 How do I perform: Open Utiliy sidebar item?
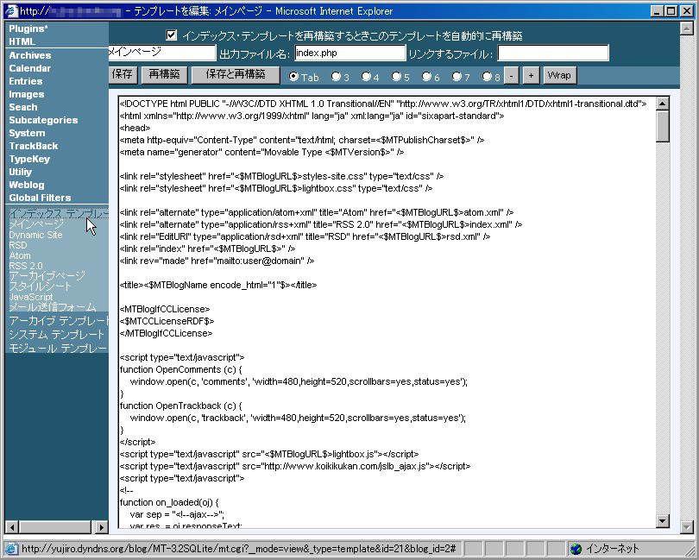[x=20, y=172]
